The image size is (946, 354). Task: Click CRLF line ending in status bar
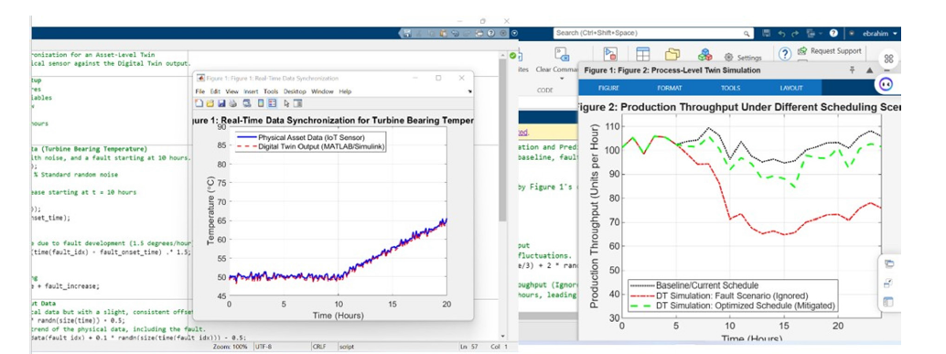(319, 348)
